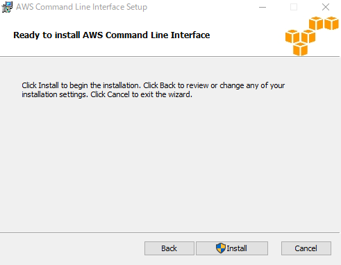Exit the wizard using Cancel
The height and width of the screenshot is (265, 341).
point(306,248)
